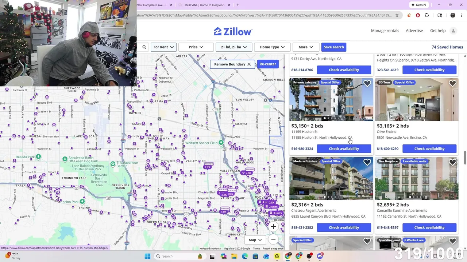The height and width of the screenshot is (262, 467).
Task: Open the Chrome extensions puzzle icon
Action: click(x=427, y=15)
